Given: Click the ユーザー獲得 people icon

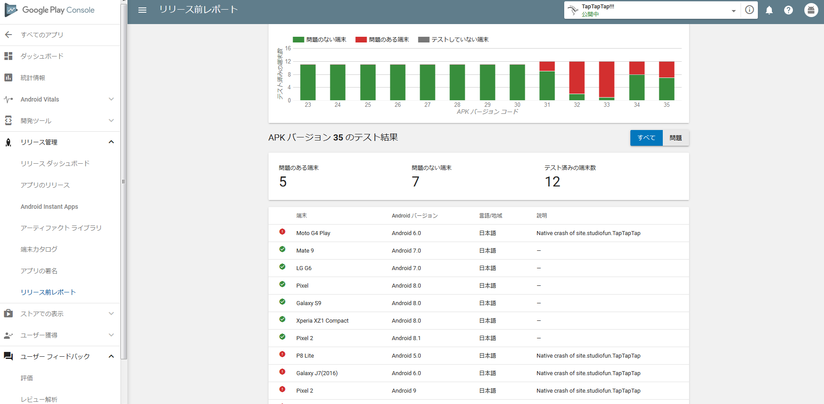Looking at the screenshot, I should click(8, 335).
